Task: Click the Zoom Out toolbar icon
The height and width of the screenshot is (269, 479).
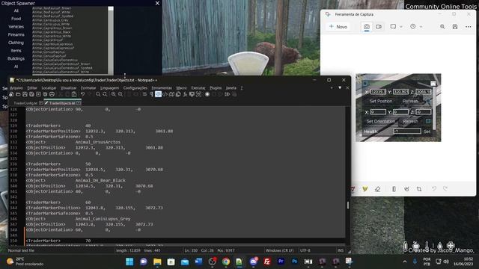Action: (120, 94)
